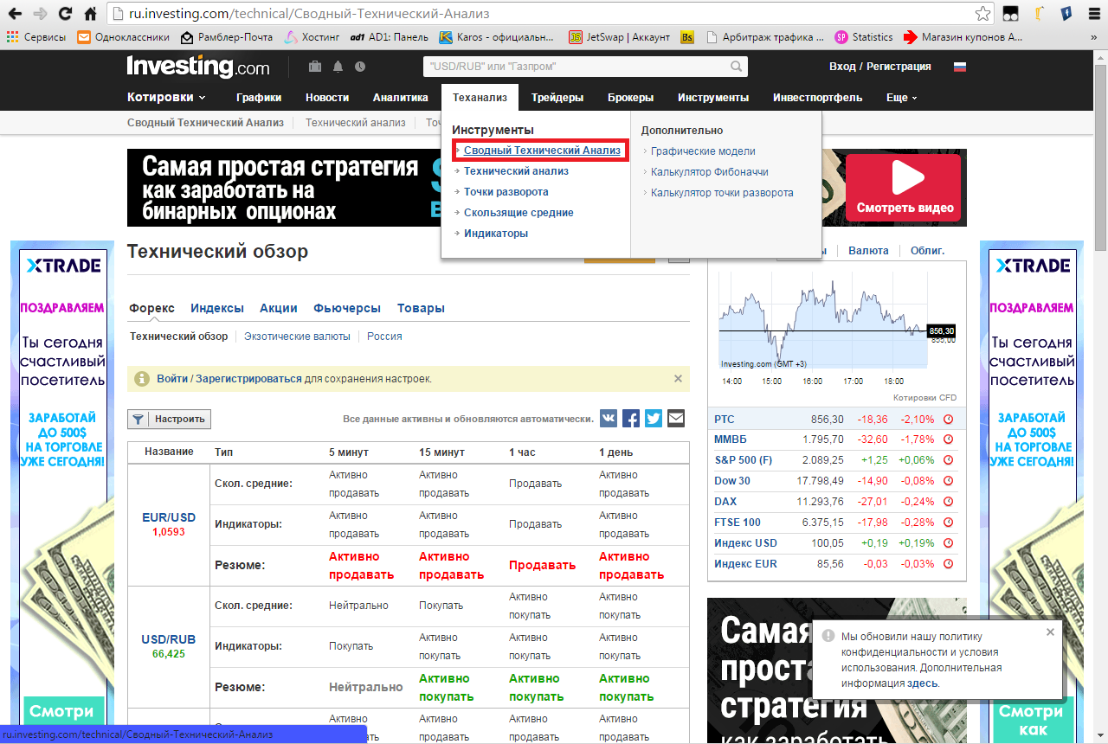The height and width of the screenshot is (744, 1108).
Task: Open the Трейдеры menu
Action: point(557,98)
